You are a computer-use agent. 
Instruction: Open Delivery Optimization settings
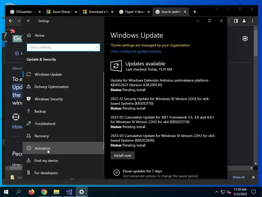coord(63,87)
